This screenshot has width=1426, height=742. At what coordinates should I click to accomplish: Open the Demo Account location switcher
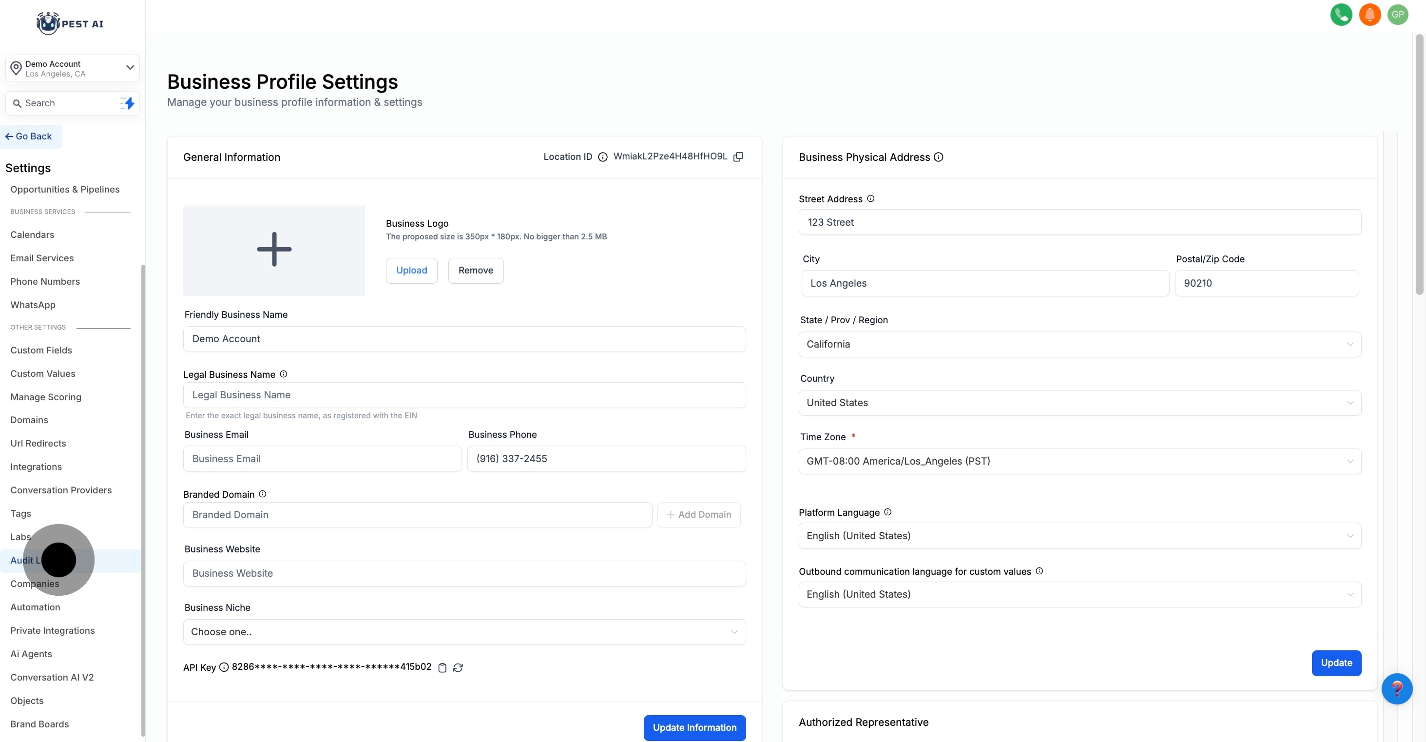(x=72, y=68)
